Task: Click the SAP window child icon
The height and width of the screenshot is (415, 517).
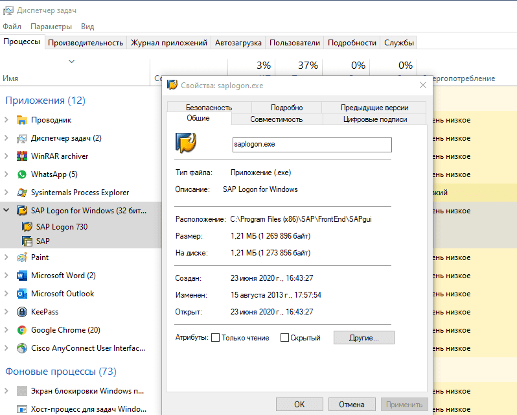Action: click(27, 241)
